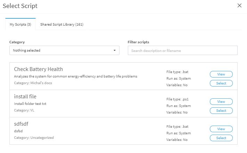Open the Category dropdown showing Nothing selected
The height and width of the screenshot is (153, 247).
[64, 51]
